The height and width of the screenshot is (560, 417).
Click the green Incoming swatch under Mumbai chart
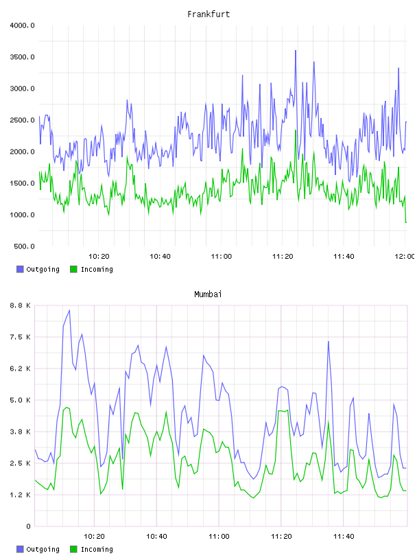coord(73,549)
